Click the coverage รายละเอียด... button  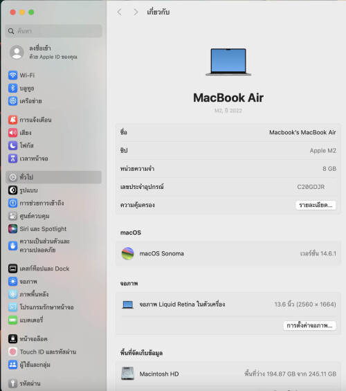(x=316, y=206)
